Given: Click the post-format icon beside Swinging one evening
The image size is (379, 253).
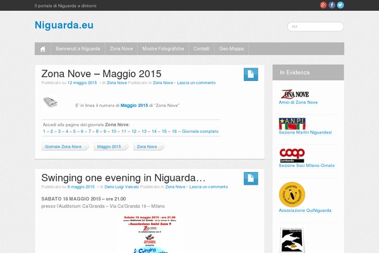Looking at the screenshot, I should tap(251, 178).
